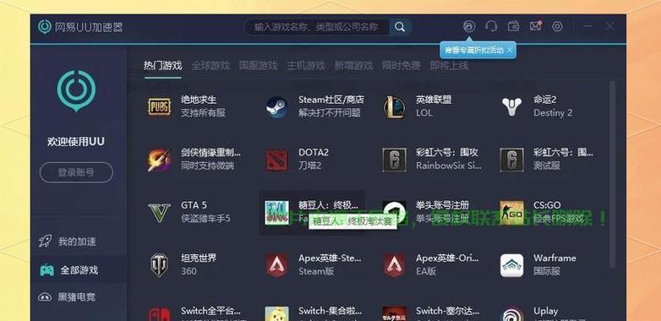Click the 登录账号 login button
The image size is (661, 321).
coord(76,172)
